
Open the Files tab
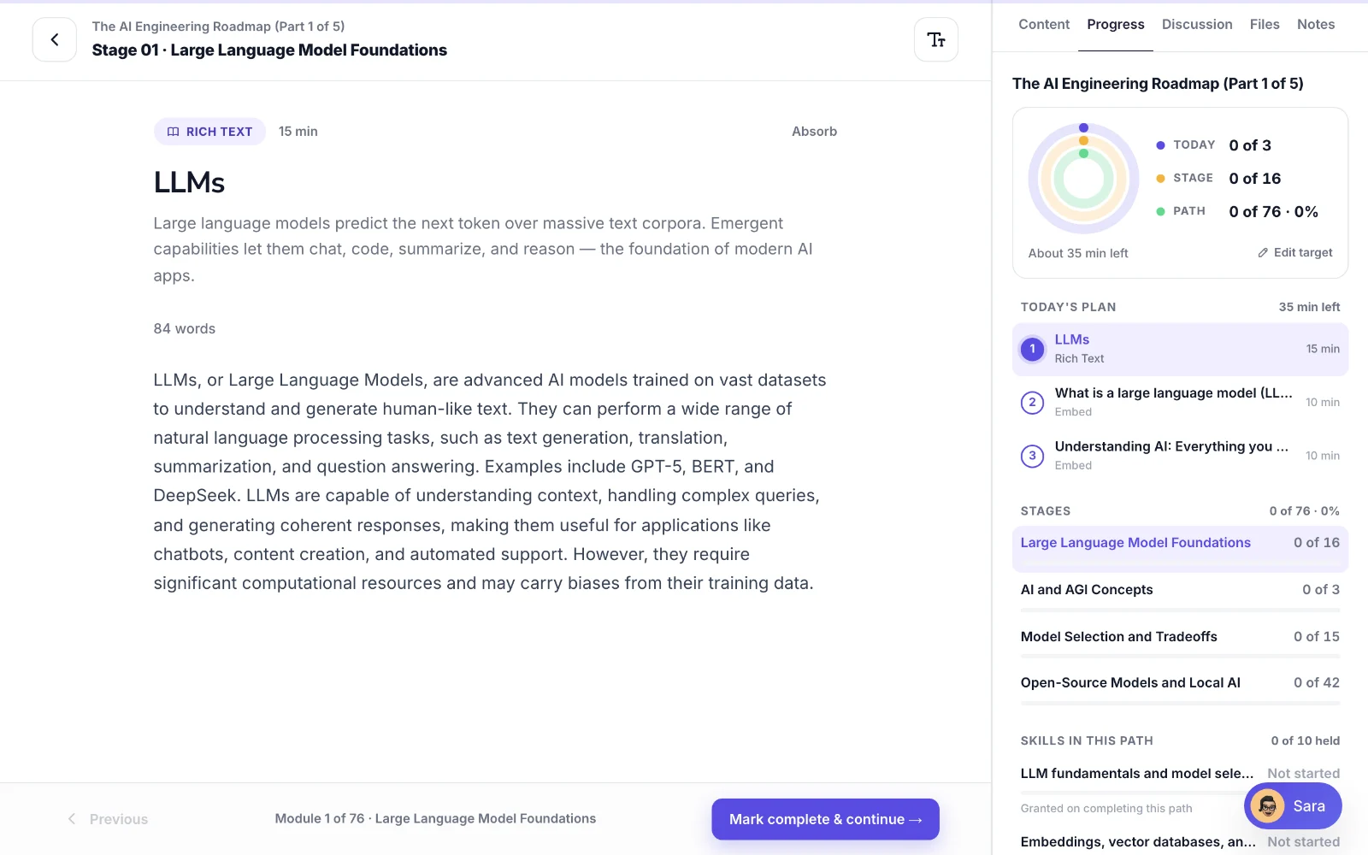(1265, 25)
